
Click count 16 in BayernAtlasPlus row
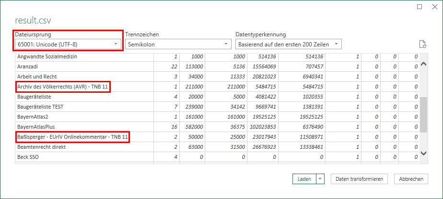[175, 127]
